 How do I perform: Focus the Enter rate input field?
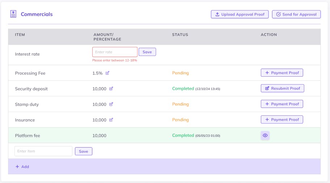(x=115, y=52)
